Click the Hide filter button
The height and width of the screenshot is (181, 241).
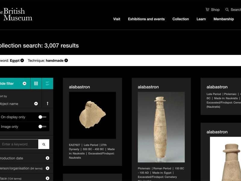pyautogui.click(x=15, y=84)
